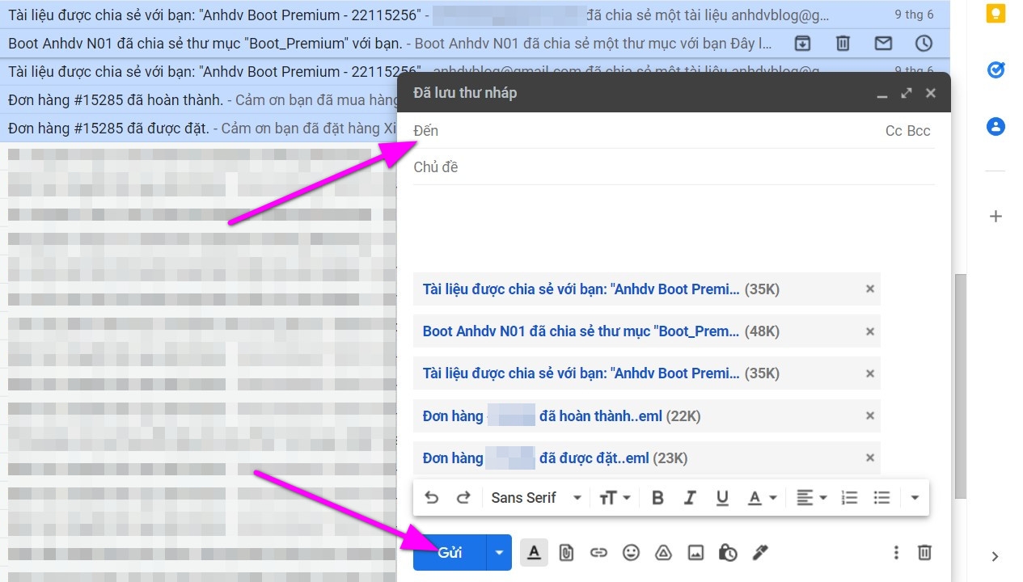Open the Sans Serif font dropdown
The height and width of the screenshot is (582, 1023).
[x=535, y=497]
